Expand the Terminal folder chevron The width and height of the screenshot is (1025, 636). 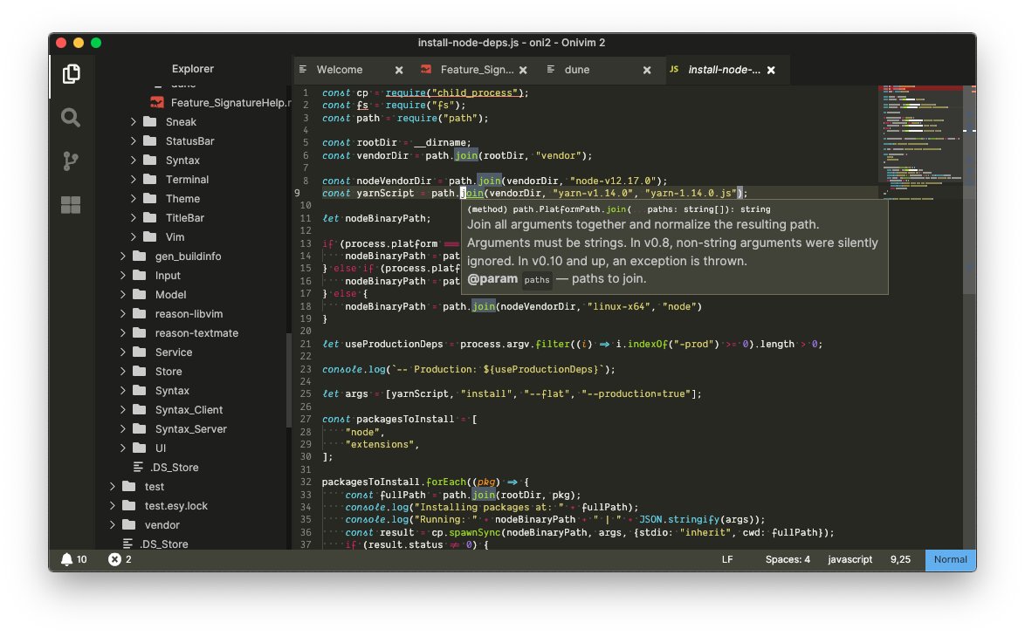[x=134, y=180]
